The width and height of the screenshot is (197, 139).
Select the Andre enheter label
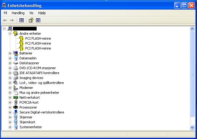(x=30, y=34)
